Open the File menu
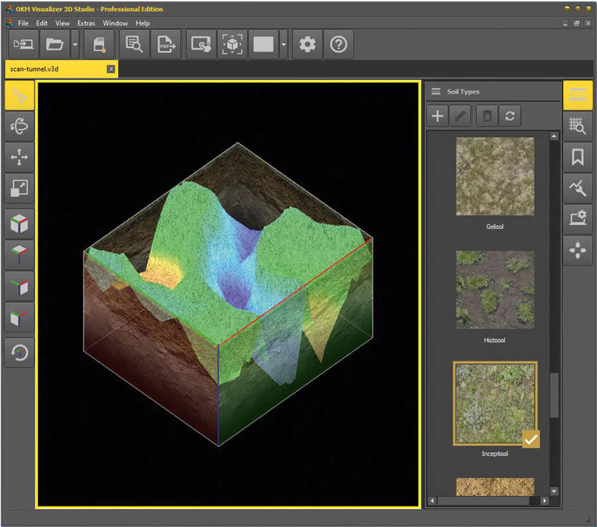This screenshot has width=597, height=527. click(23, 23)
